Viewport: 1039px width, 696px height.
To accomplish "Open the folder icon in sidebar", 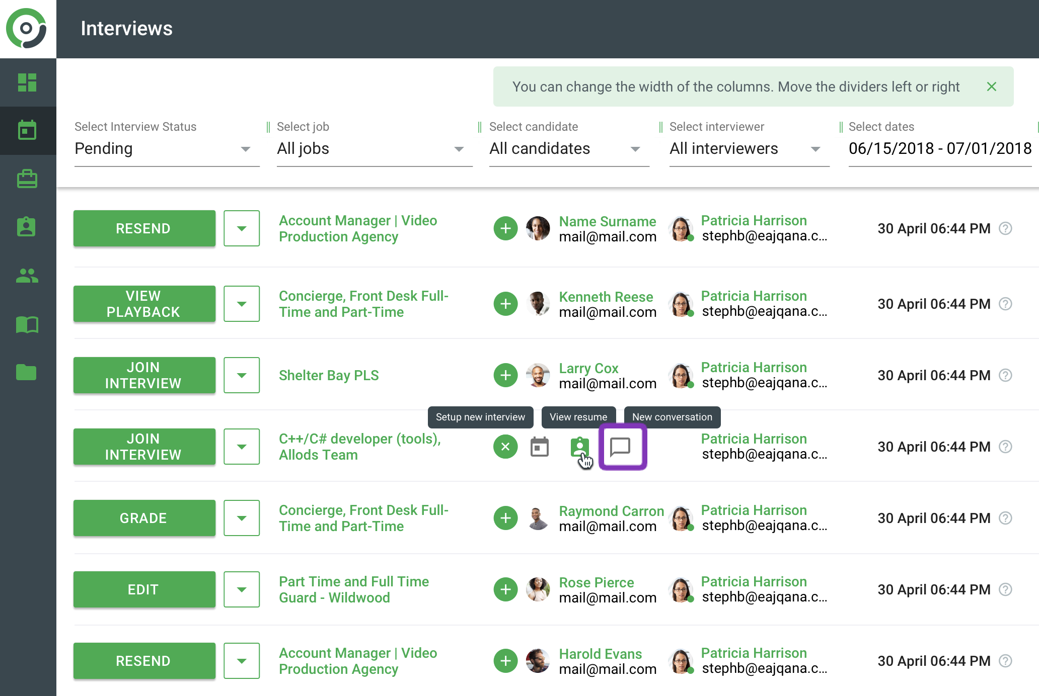I will tap(27, 372).
